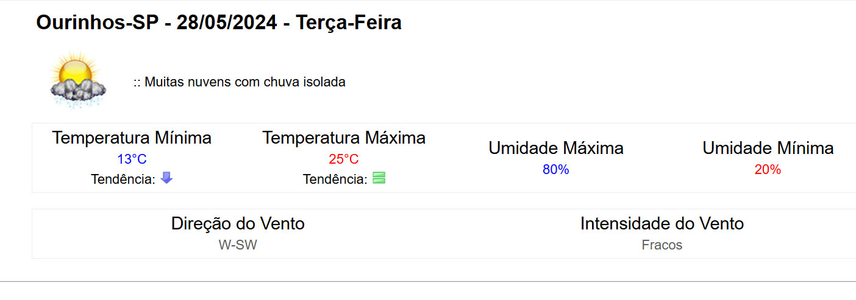This screenshot has height=300, width=856.
Task: Click the blue downward trend arrow icon
Action: click(166, 178)
